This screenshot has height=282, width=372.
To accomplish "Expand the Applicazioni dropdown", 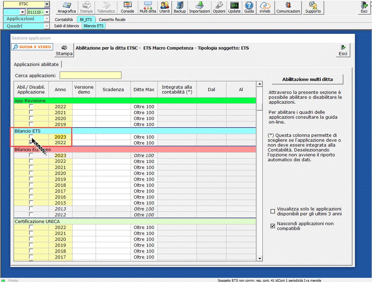I will click(x=47, y=19).
